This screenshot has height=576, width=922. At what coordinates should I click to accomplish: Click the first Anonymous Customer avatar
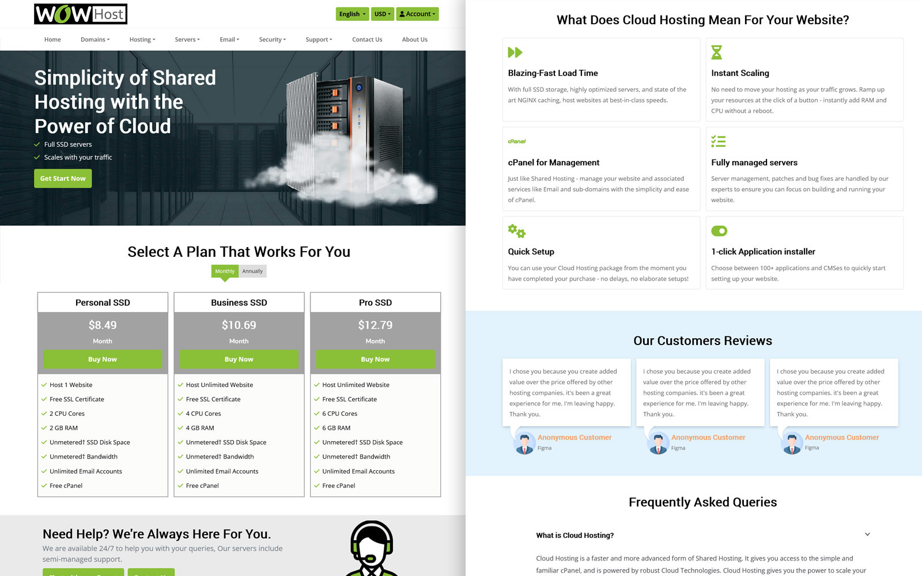(524, 442)
